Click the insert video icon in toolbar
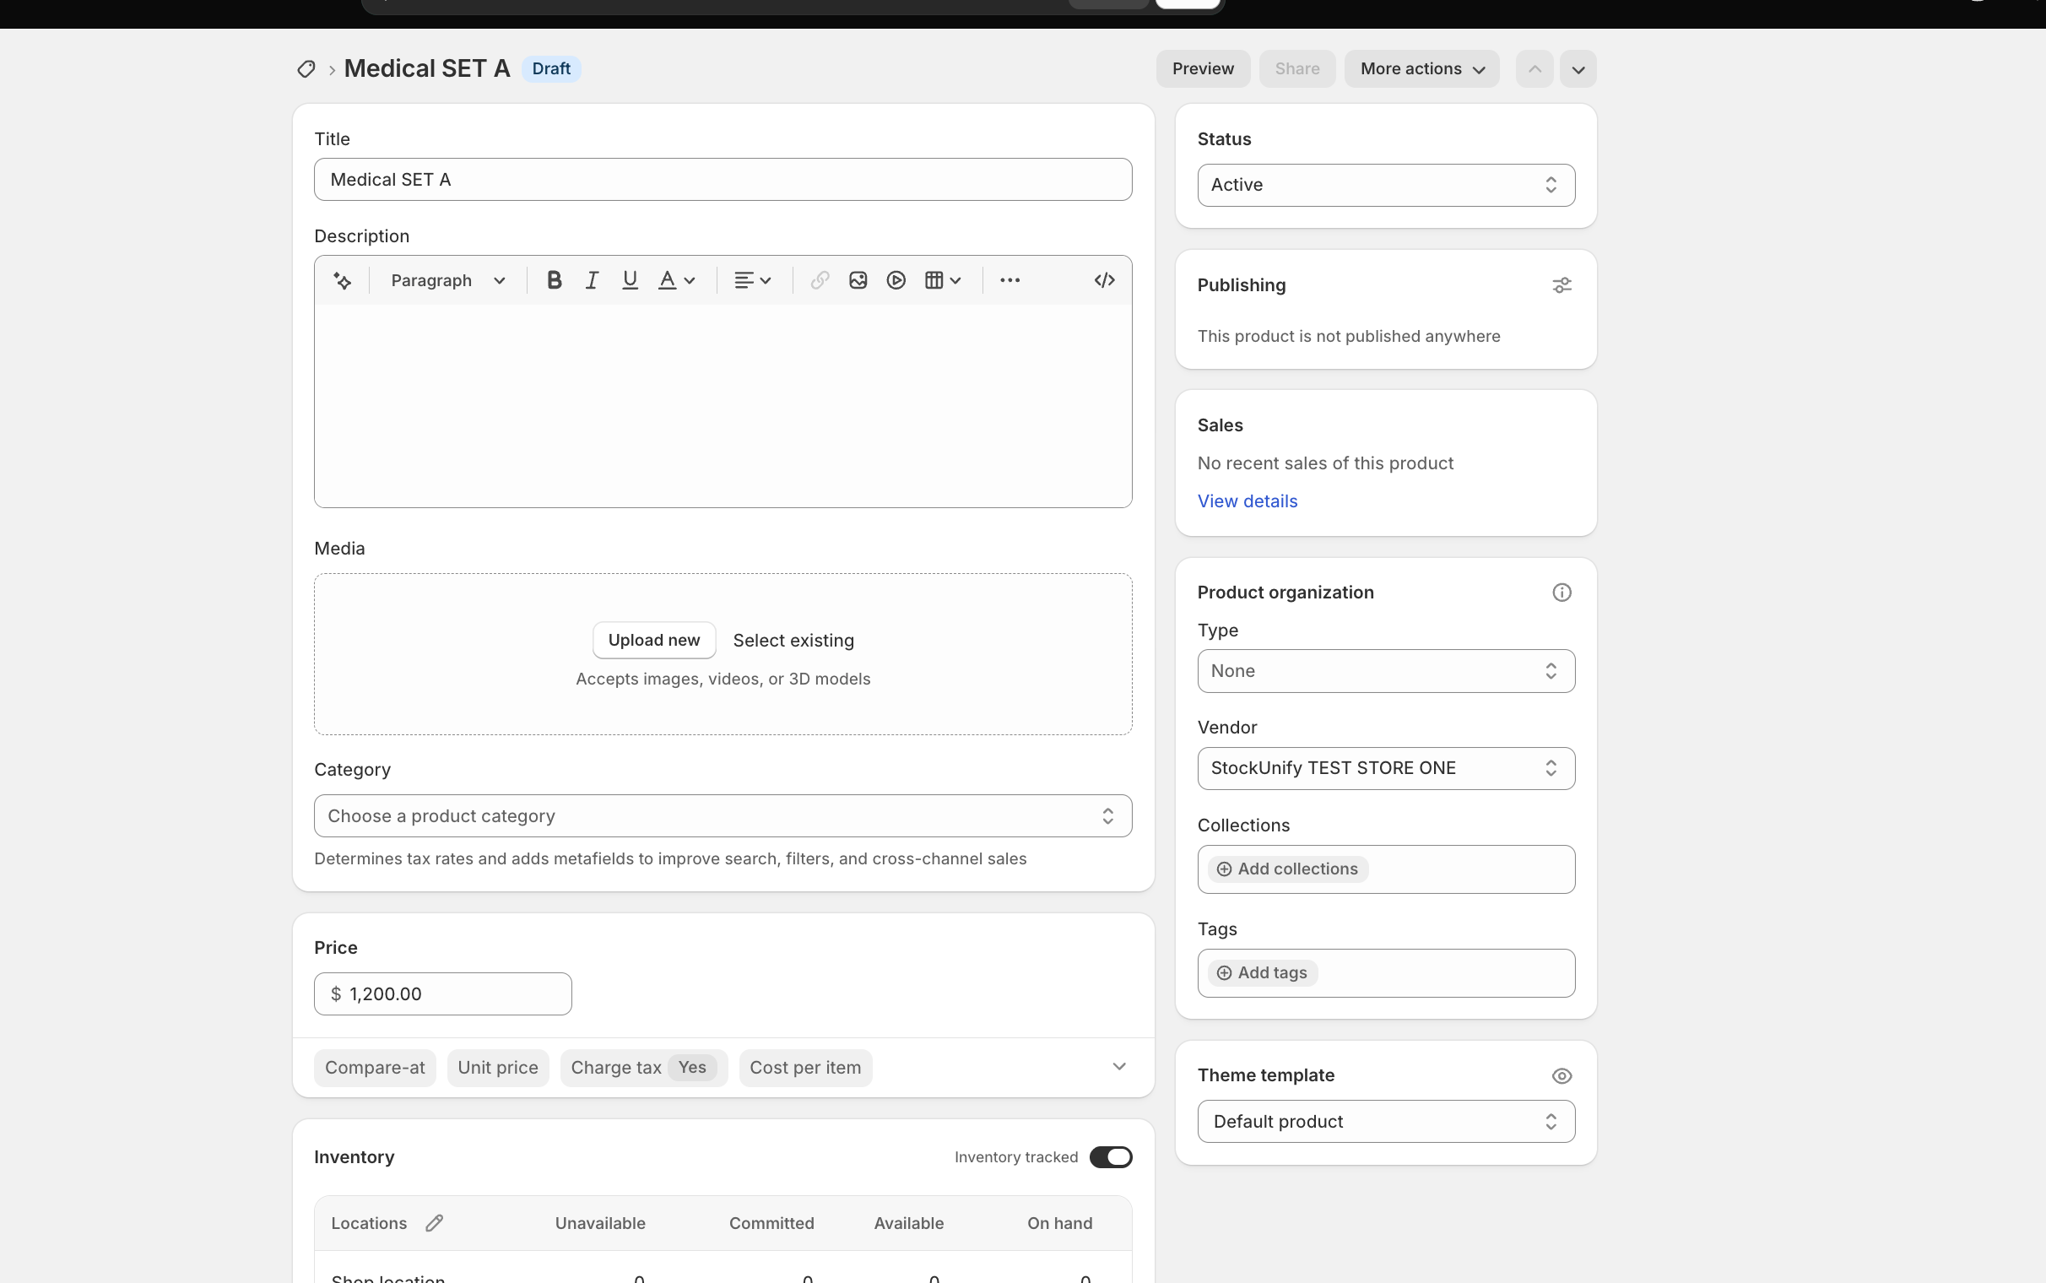 [x=896, y=280]
